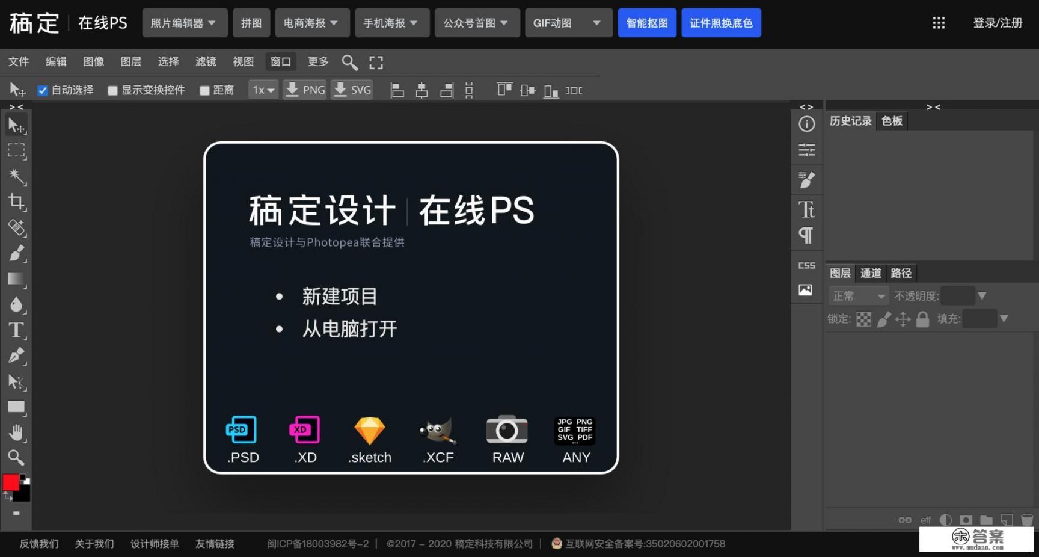
Task: Expand the fill slider arrow
Action: 1004,319
